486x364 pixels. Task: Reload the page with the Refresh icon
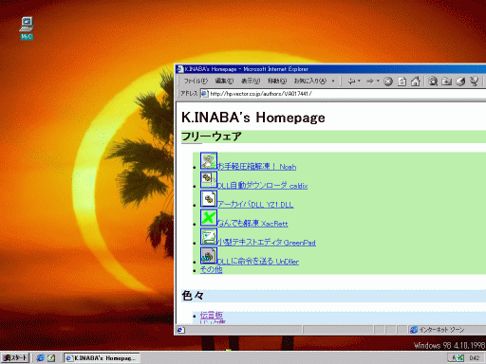402,82
